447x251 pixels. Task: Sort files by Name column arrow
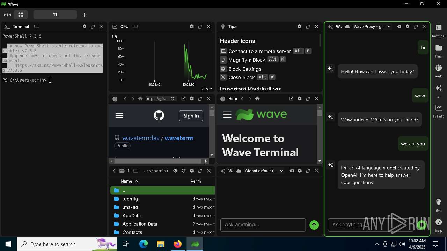click(x=136, y=181)
